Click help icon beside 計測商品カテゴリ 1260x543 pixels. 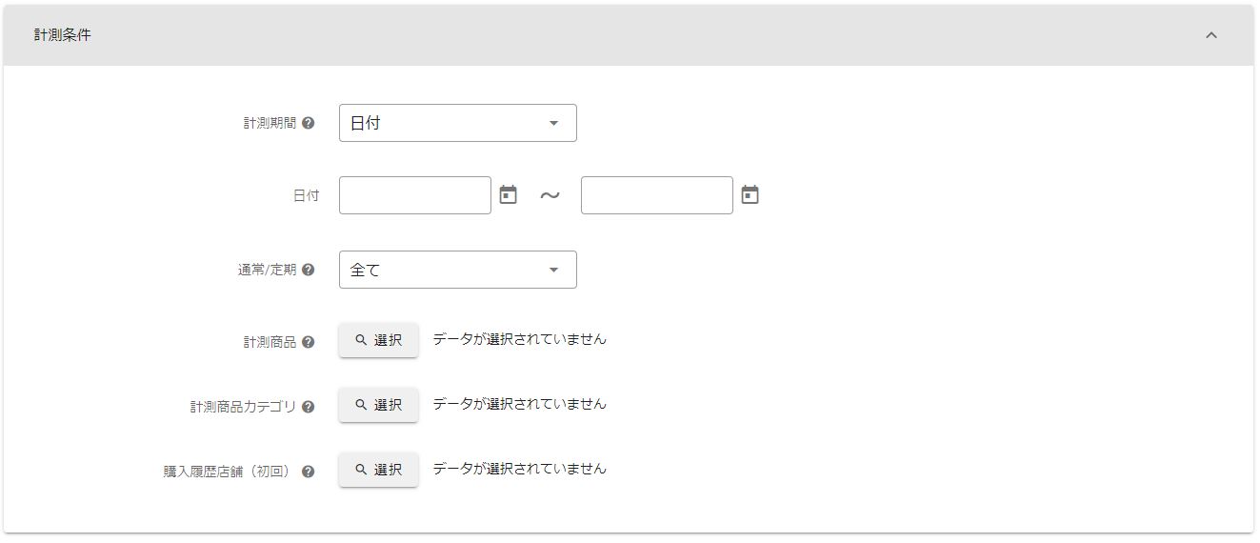coord(308,407)
